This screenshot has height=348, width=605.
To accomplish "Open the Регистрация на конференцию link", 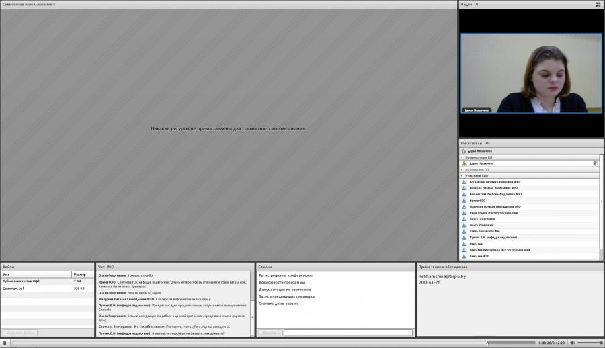I will (x=286, y=275).
